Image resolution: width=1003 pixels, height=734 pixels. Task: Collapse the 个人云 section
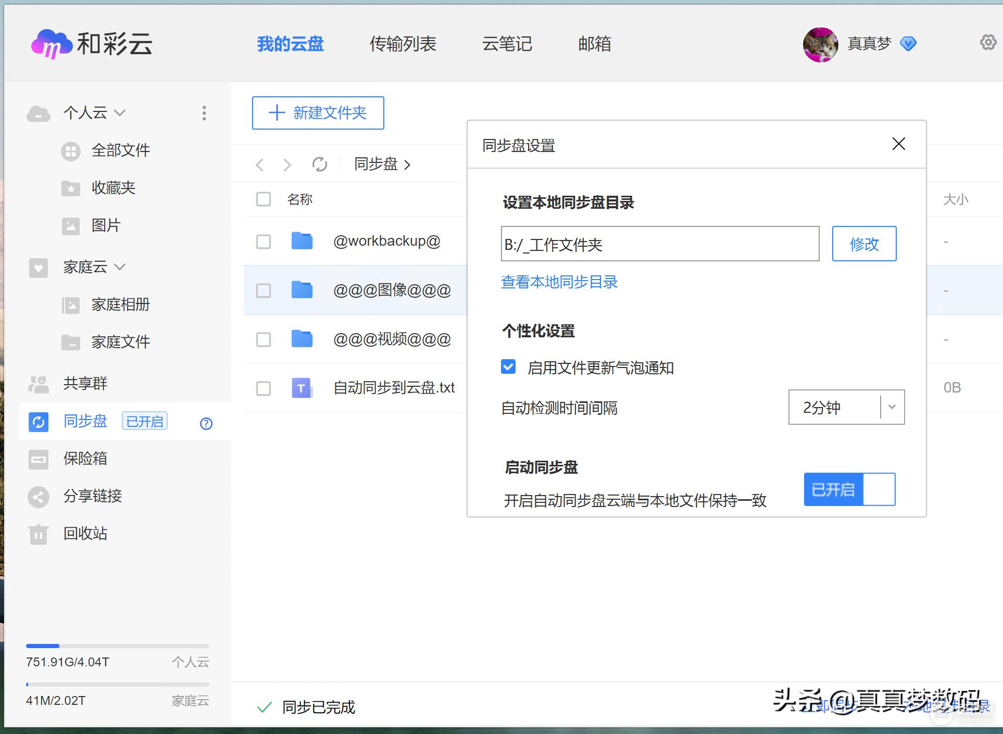(120, 113)
